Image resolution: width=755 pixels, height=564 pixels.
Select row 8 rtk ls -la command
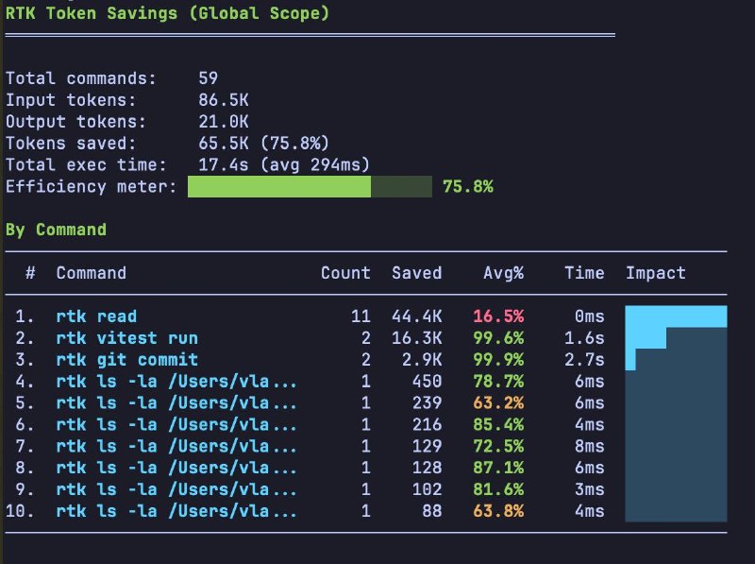[176, 468]
